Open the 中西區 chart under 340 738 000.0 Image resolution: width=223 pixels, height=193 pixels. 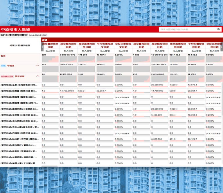69,69
